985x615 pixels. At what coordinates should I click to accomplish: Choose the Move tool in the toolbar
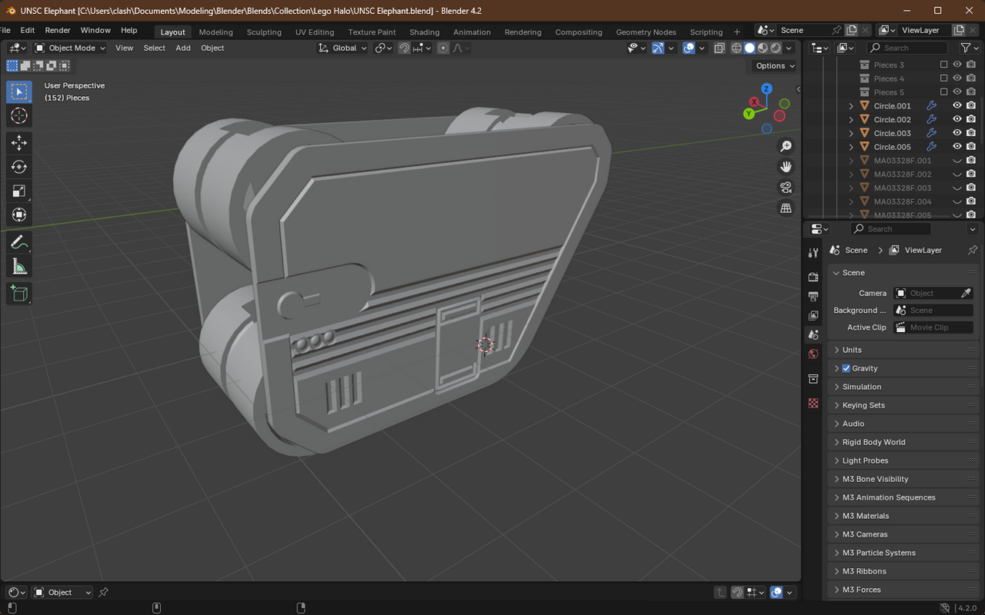tap(19, 143)
